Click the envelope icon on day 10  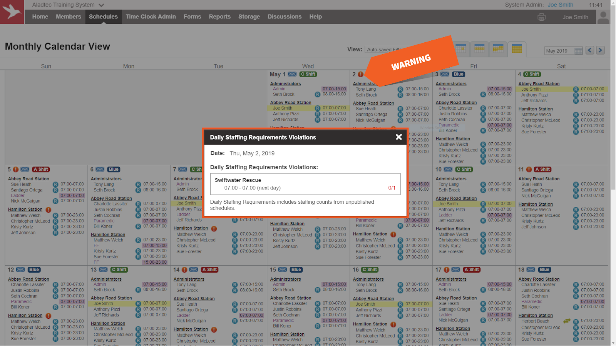(x=448, y=170)
